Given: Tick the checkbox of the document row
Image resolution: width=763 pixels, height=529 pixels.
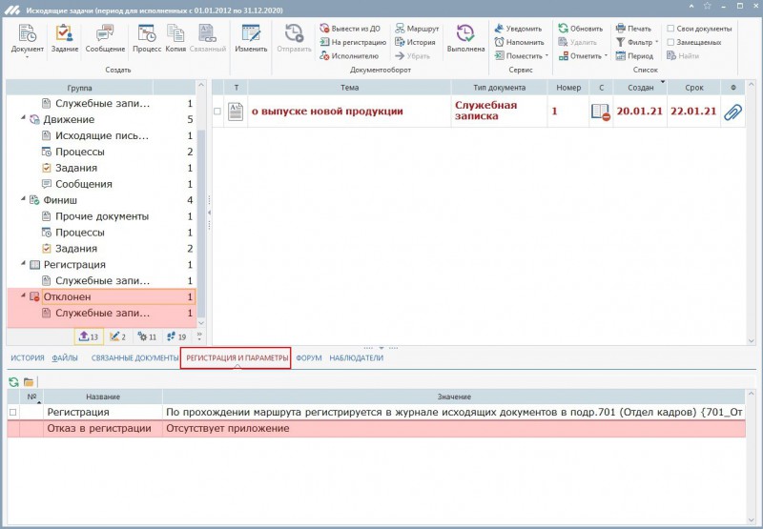Looking at the screenshot, I should (x=217, y=112).
